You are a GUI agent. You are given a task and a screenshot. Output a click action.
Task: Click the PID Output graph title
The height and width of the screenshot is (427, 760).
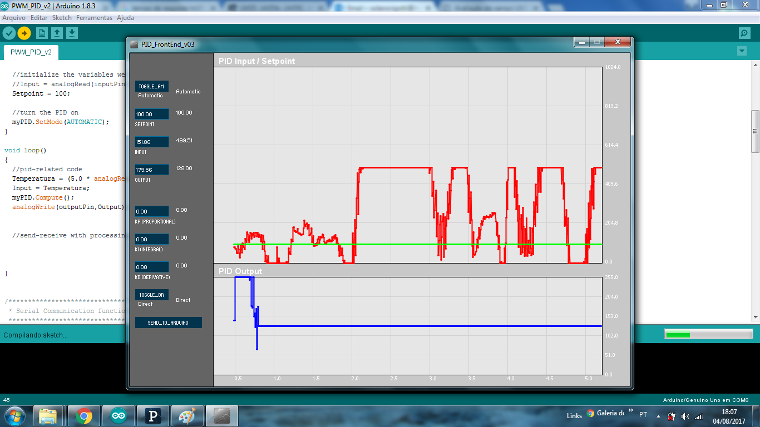240,271
